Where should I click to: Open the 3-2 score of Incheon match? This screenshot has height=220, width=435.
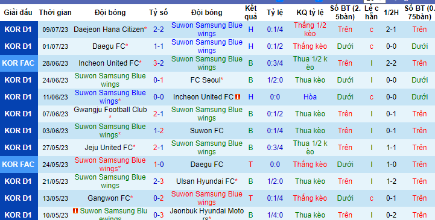click(159, 63)
